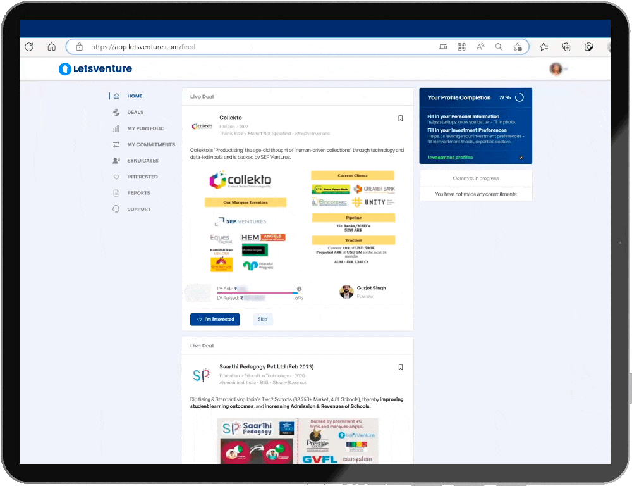Click Investment profiles link
This screenshot has width=632, height=486.
click(450, 158)
